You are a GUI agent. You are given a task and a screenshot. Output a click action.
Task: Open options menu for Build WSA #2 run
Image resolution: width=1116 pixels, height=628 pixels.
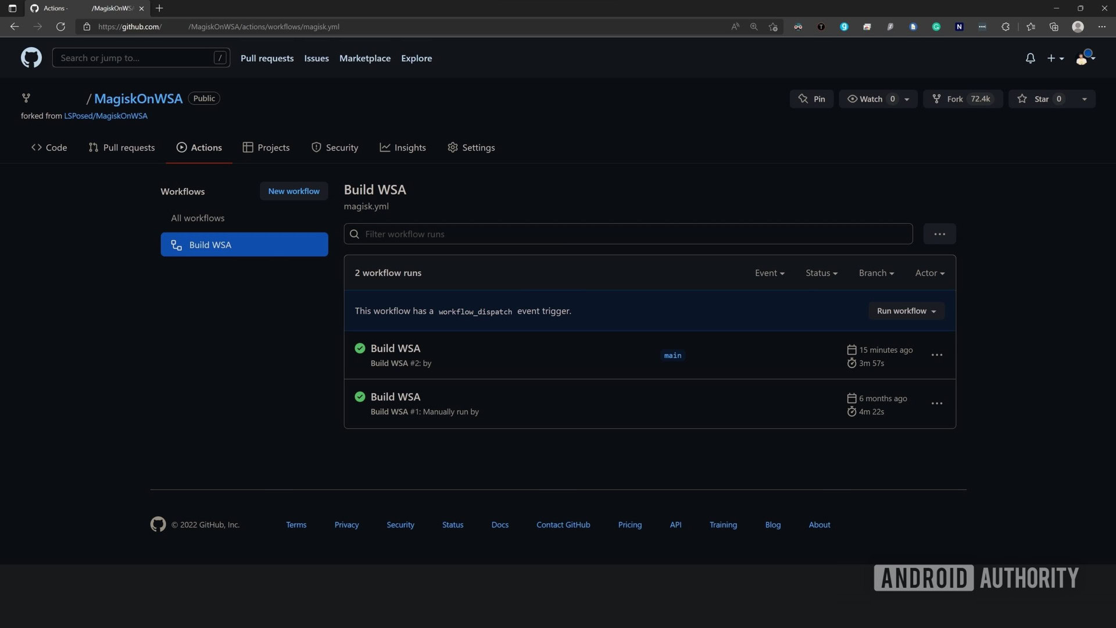pos(936,355)
